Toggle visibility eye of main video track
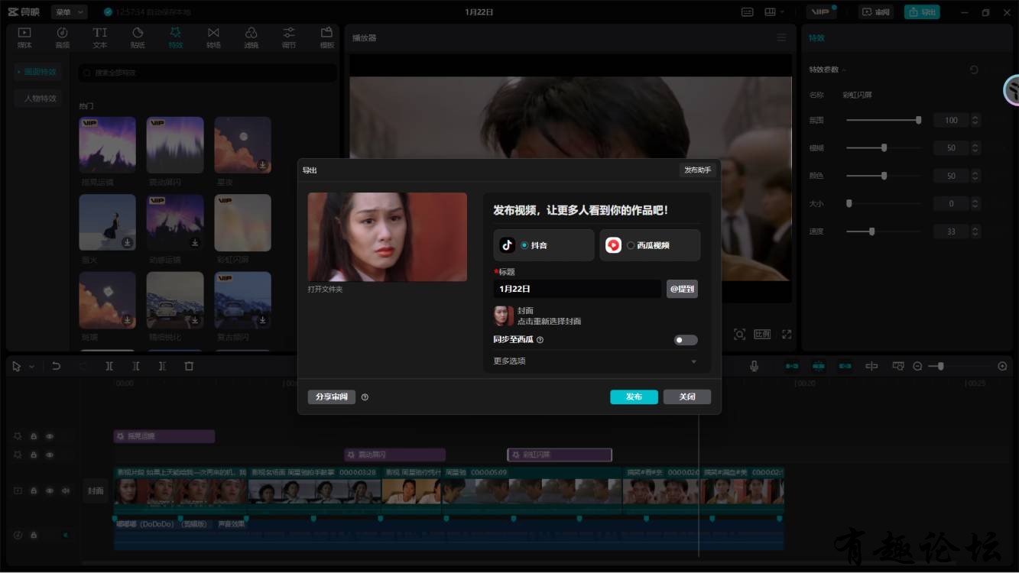Image resolution: width=1019 pixels, height=573 pixels. pos(50,490)
